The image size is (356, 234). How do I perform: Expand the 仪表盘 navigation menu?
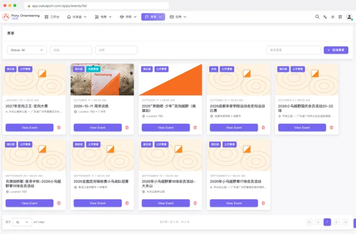(x=77, y=17)
